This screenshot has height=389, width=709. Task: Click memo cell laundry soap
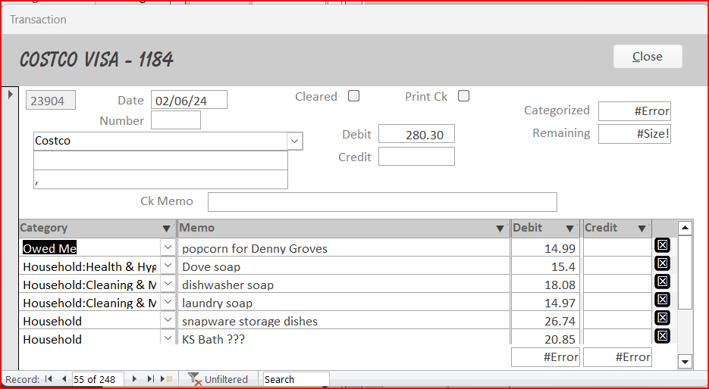[x=344, y=302]
